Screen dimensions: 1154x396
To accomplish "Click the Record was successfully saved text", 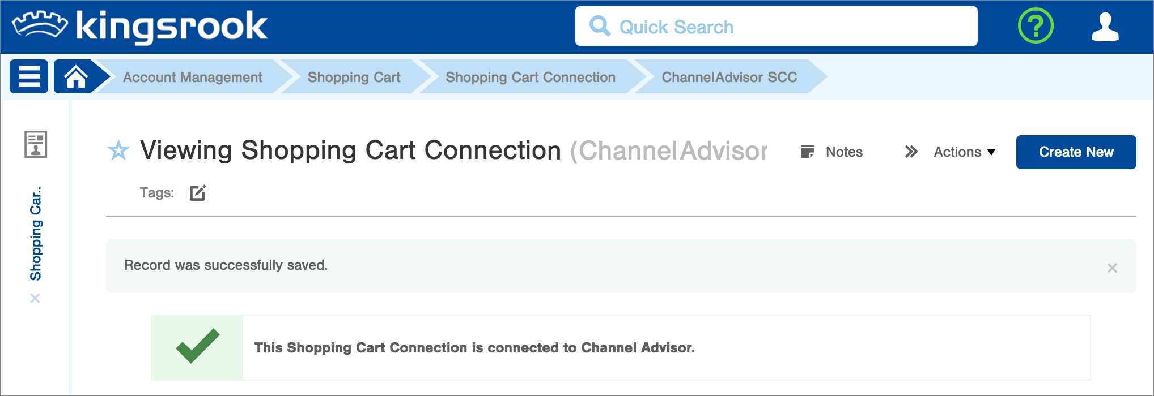I will [x=226, y=265].
